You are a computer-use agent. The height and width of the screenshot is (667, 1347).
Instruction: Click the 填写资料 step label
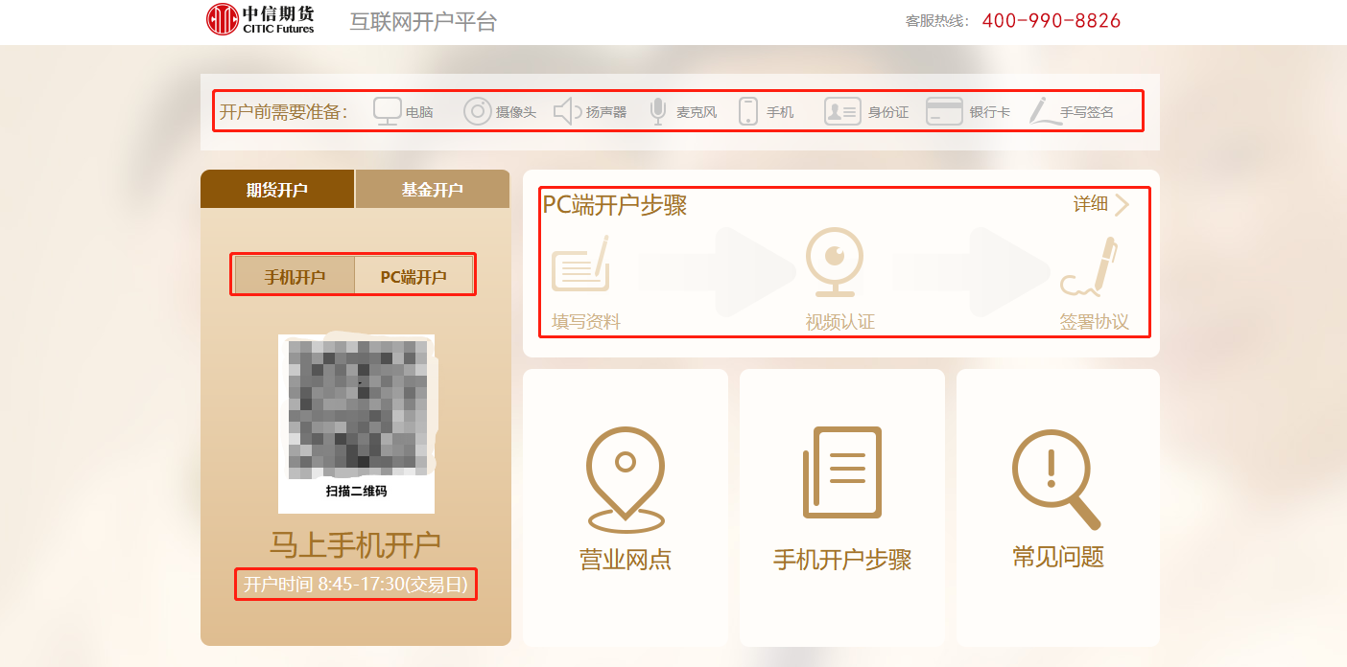coord(586,322)
